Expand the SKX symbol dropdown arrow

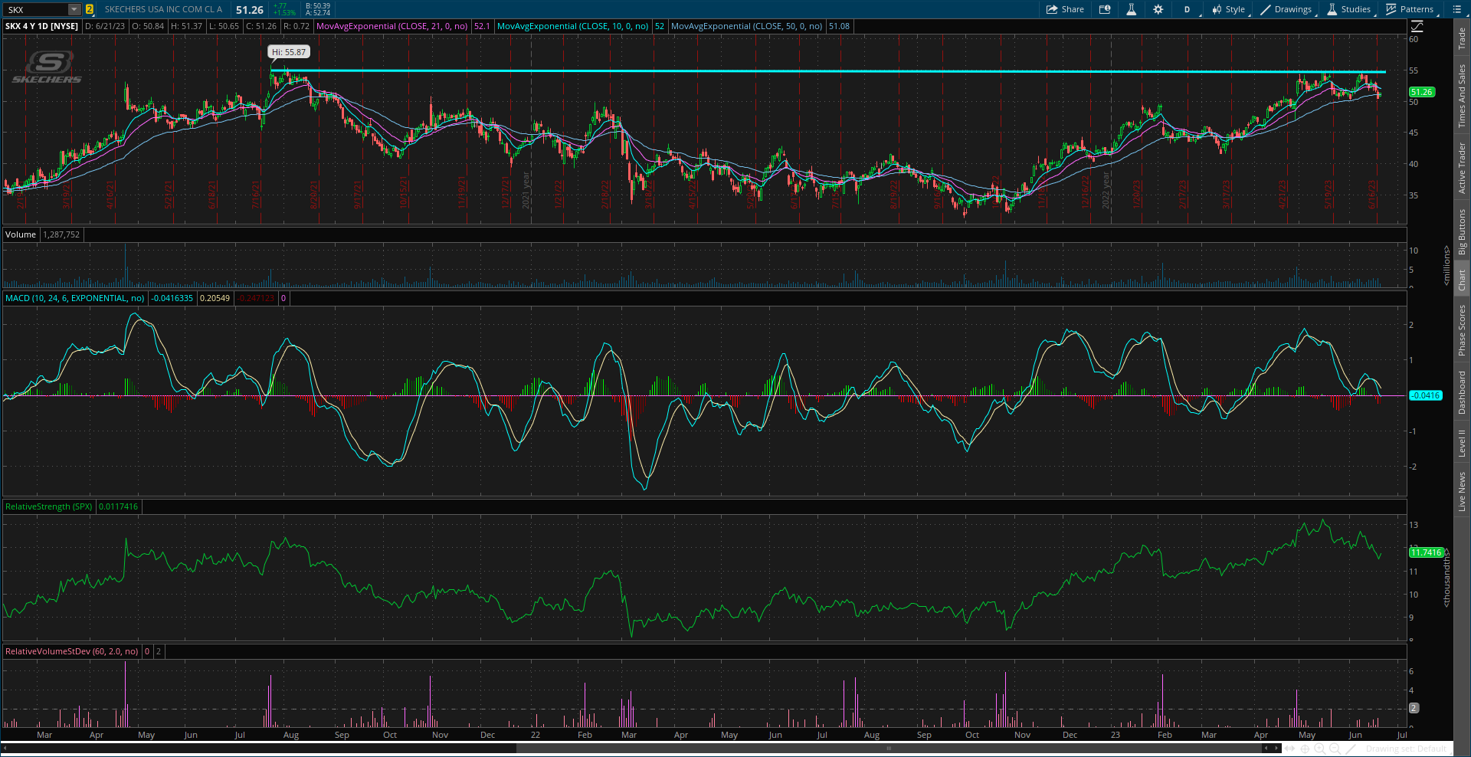(74, 9)
